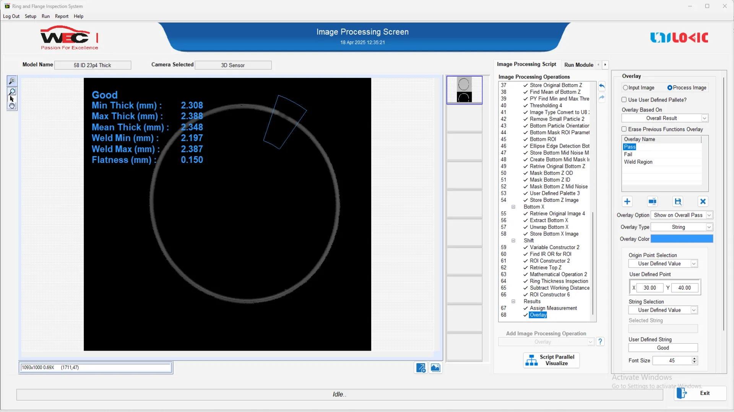734x412 pixels.
Task: Delete overlay using the X icon
Action: point(703,201)
